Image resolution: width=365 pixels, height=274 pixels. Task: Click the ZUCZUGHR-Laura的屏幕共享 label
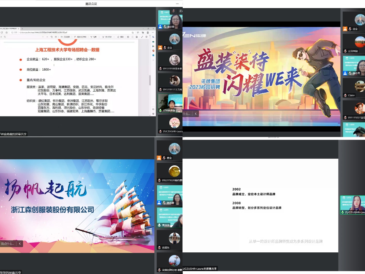[200, 269]
